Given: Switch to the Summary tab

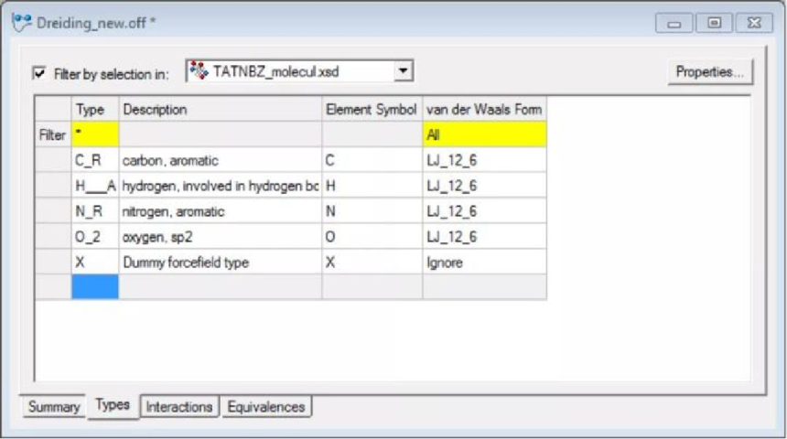Looking at the screenshot, I should pyautogui.click(x=53, y=406).
